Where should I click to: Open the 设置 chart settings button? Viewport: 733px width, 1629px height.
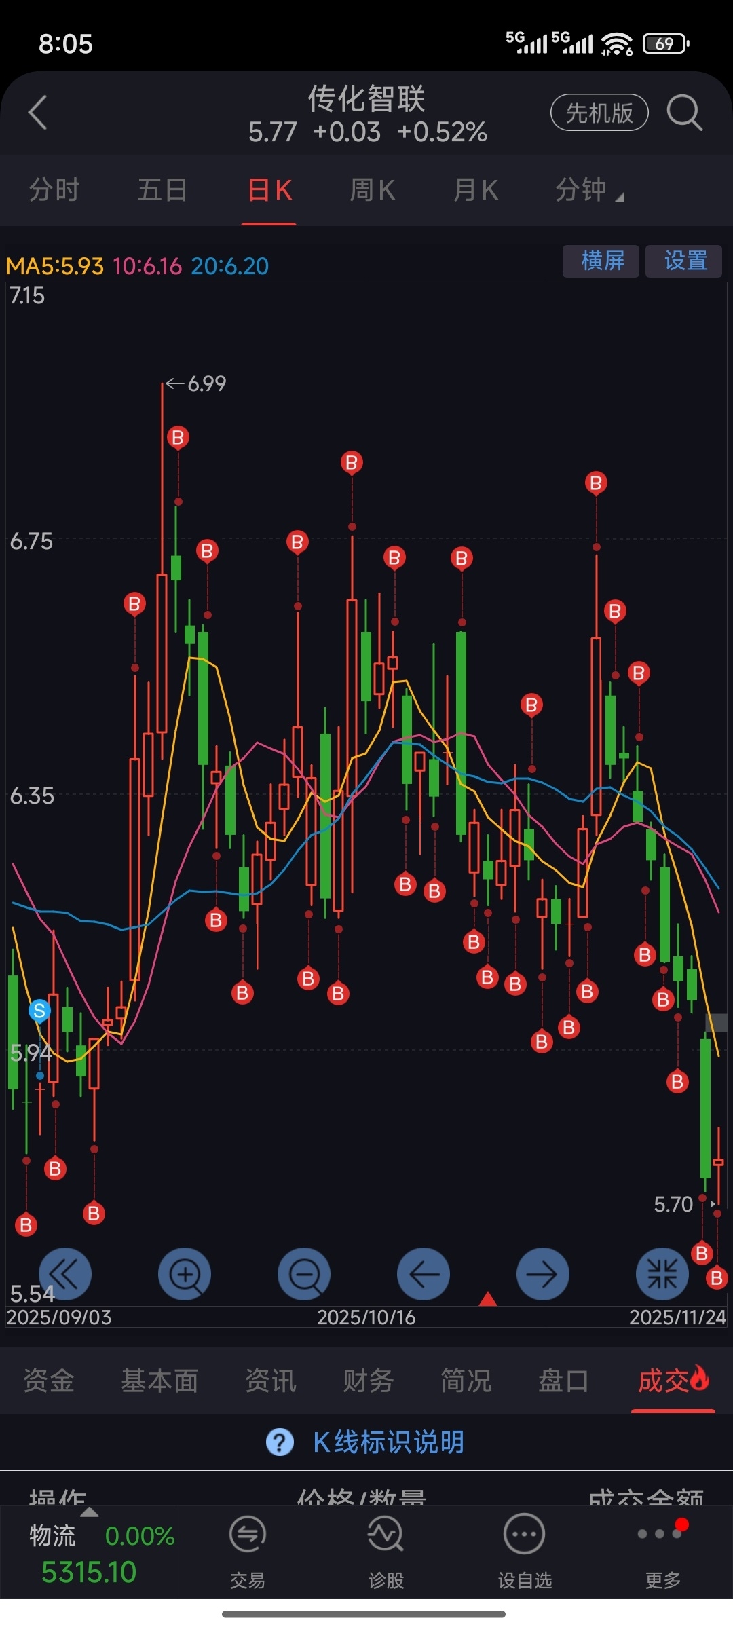click(x=684, y=261)
